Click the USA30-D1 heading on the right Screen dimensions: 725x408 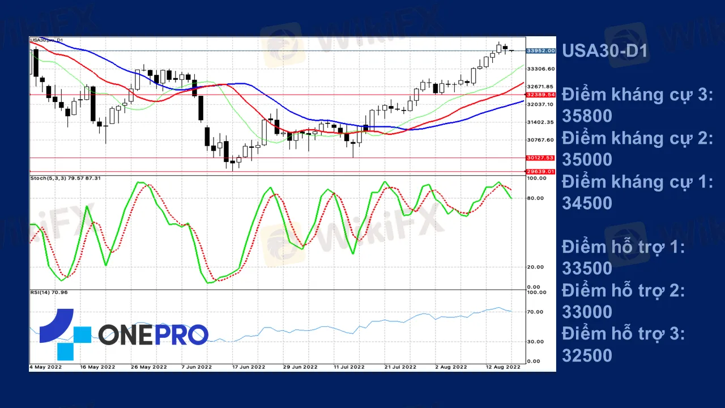point(604,50)
